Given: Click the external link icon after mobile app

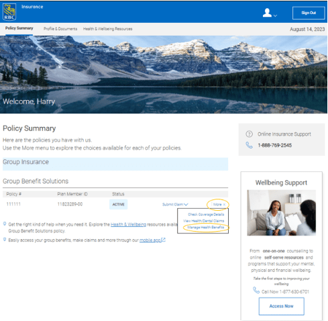Looking at the screenshot, I should [164, 240].
